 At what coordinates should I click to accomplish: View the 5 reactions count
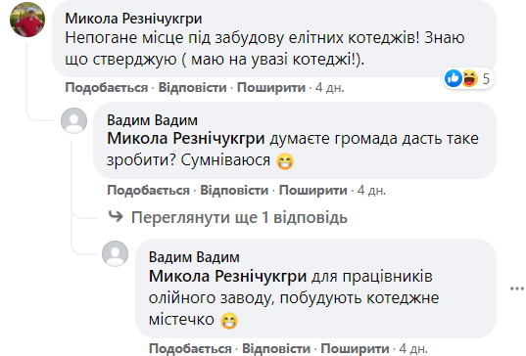tap(486, 78)
